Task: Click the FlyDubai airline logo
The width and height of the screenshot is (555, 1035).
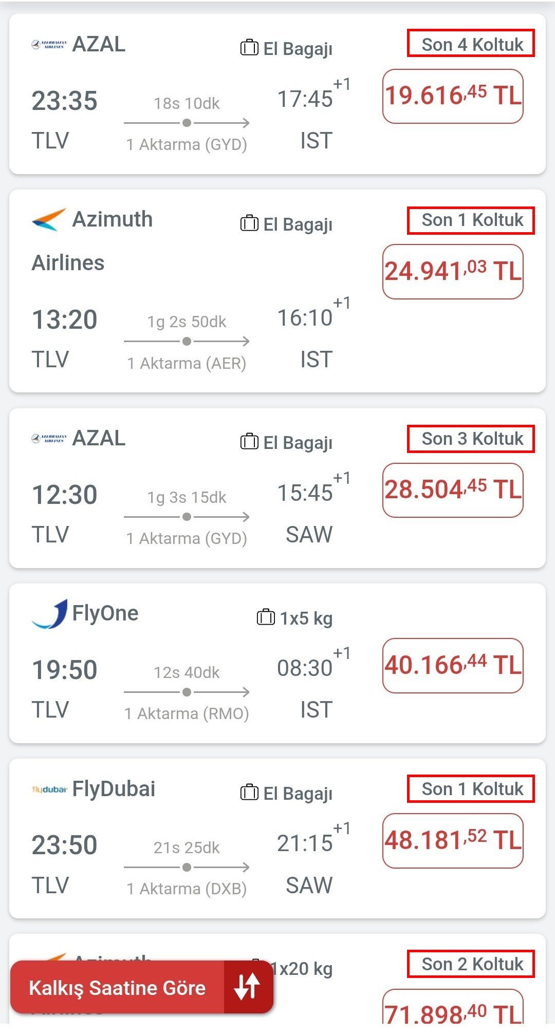Action: (x=49, y=789)
